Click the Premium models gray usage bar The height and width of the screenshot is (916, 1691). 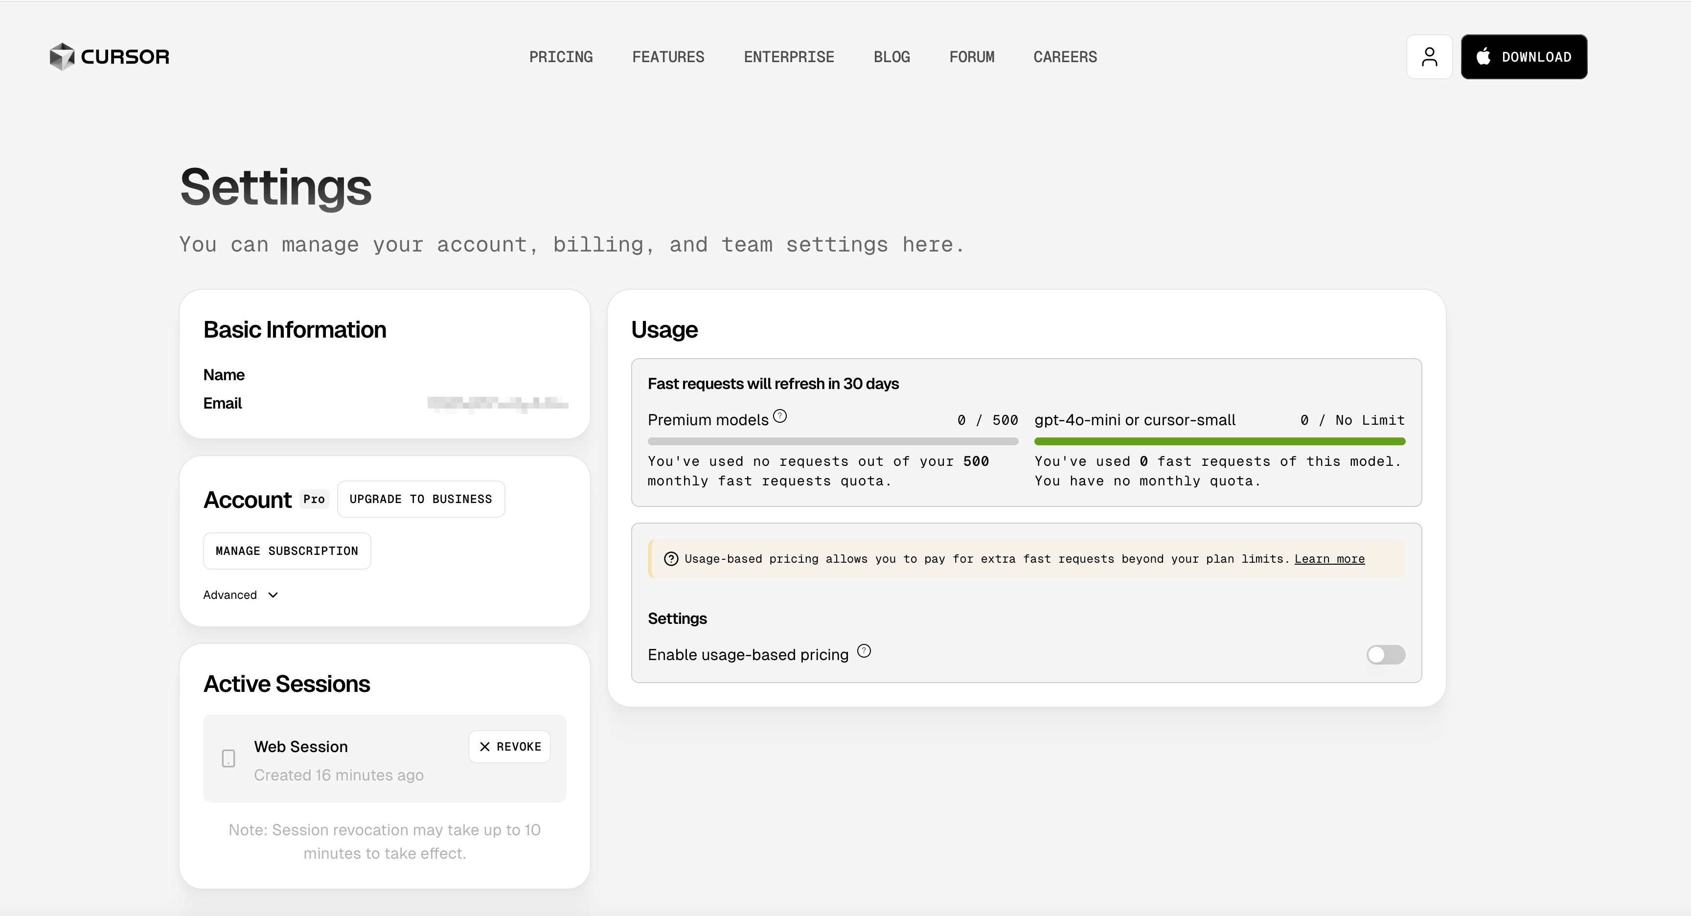832,442
